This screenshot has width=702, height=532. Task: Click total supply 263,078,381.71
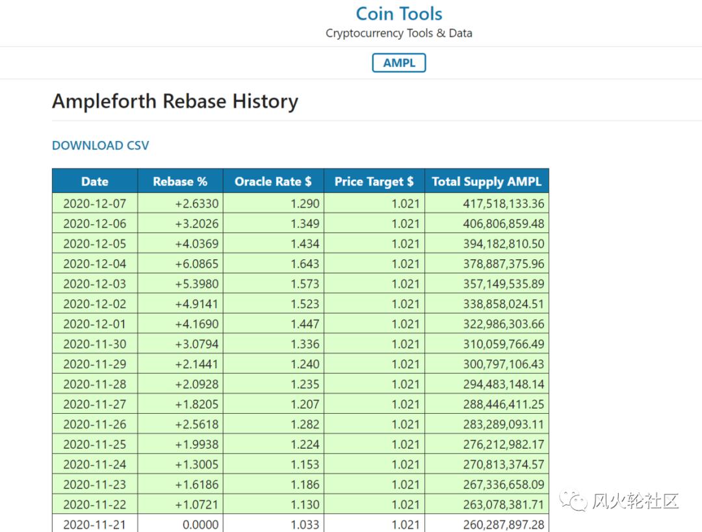(x=504, y=505)
